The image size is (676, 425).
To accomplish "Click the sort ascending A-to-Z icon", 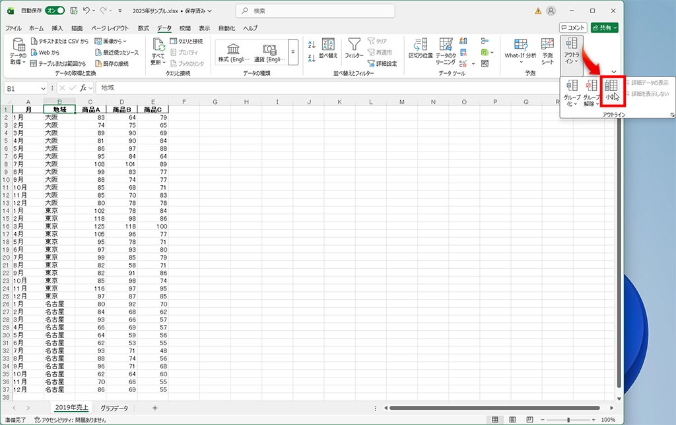I will click(x=312, y=43).
